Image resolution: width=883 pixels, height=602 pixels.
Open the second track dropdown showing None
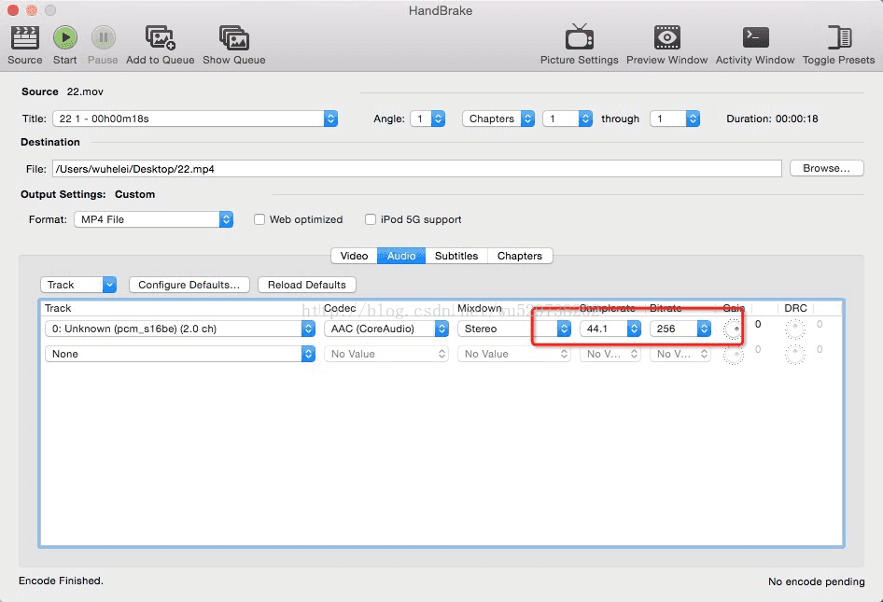179,355
